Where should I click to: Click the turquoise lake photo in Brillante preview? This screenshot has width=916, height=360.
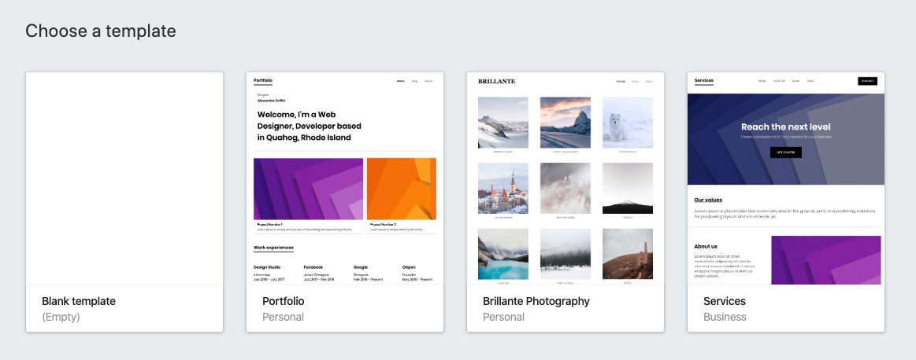point(503,254)
